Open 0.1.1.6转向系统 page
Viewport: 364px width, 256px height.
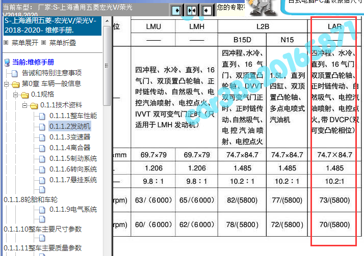point(73,169)
